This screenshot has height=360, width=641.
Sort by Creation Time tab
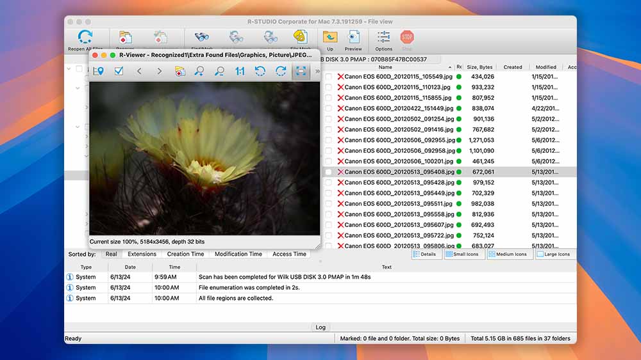coord(185,254)
